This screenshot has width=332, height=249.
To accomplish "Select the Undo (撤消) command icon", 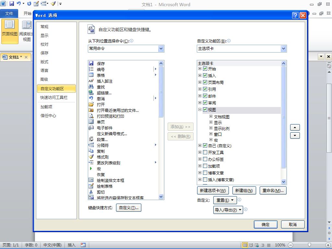I will (91, 98).
